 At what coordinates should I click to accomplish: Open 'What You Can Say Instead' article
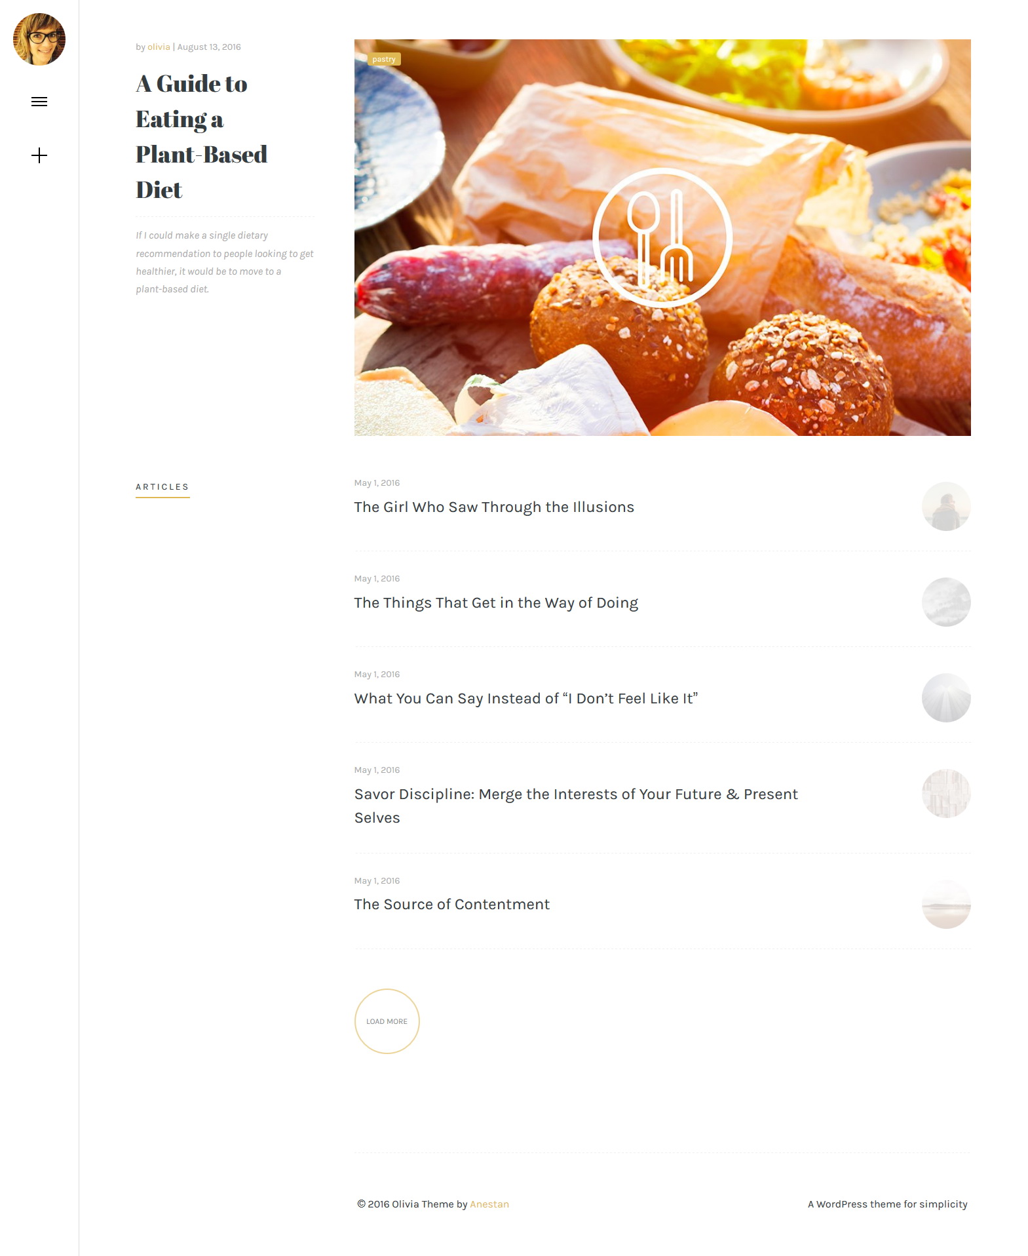click(526, 699)
